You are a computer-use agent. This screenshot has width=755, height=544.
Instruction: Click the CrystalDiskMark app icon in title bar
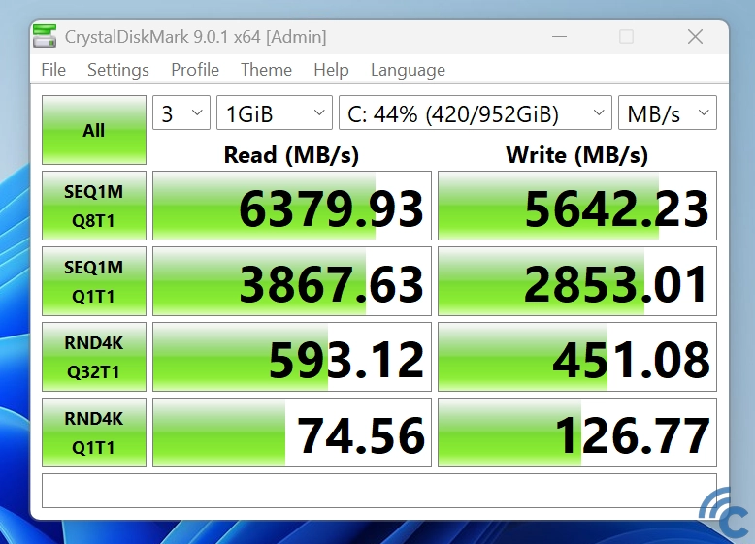click(45, 36)
